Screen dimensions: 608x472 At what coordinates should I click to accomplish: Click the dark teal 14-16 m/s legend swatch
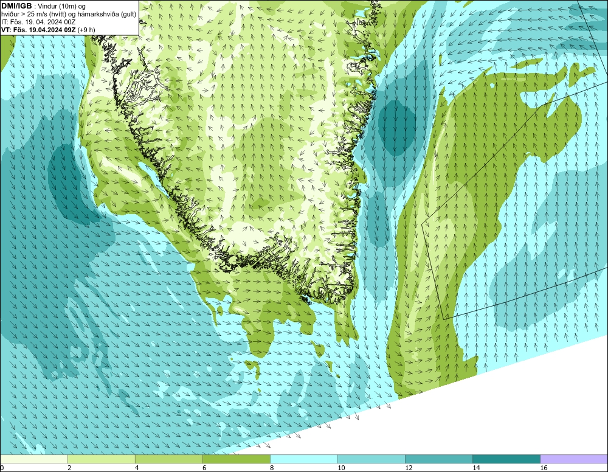point(506,459)
